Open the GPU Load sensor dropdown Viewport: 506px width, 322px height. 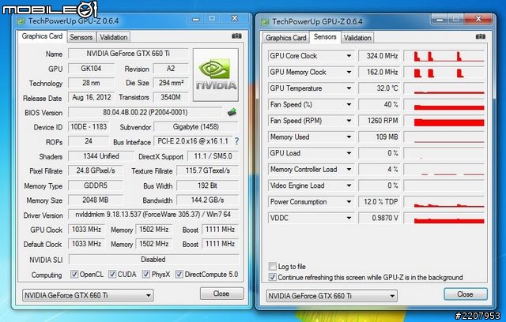(x=349, y=153)
